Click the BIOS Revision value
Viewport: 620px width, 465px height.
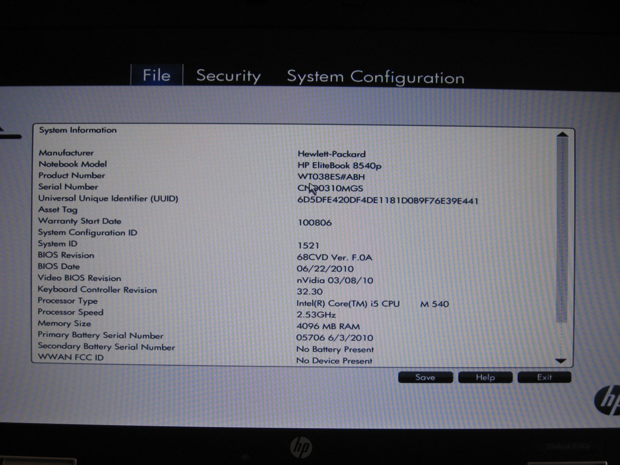(334, 257)
